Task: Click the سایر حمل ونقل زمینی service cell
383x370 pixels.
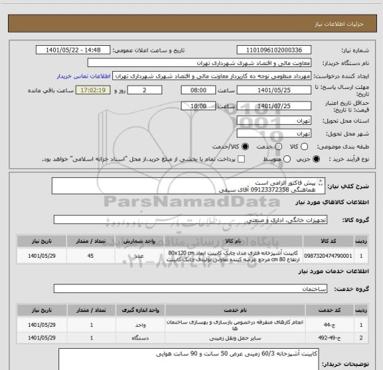Action: pos(235,338)
